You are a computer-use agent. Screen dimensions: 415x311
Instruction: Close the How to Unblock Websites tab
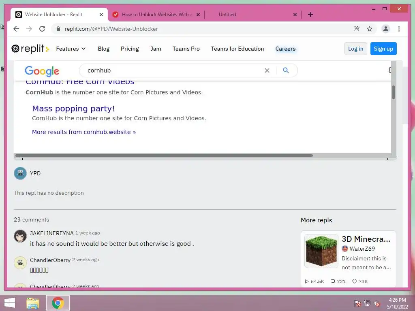pos(198,15)
